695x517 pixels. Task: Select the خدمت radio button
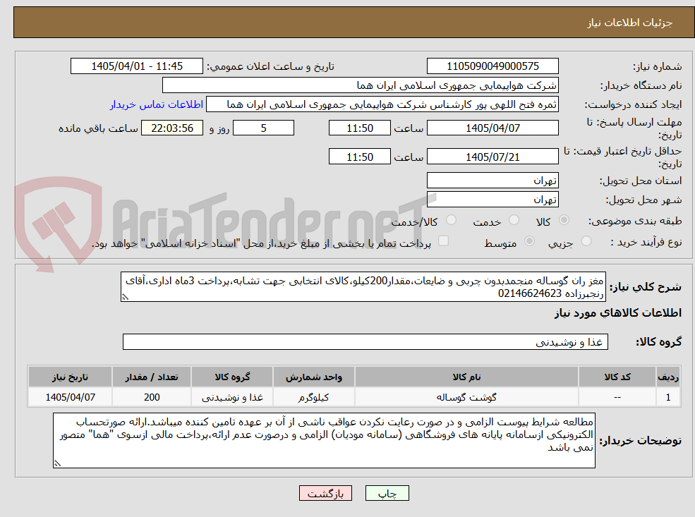tap(514, 220)
